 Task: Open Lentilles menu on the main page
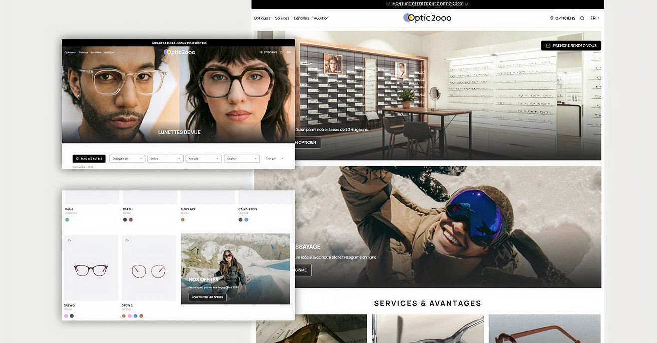pos(301,18)
